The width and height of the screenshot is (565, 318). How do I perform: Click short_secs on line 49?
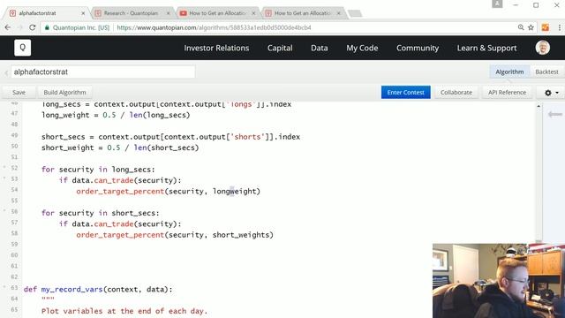(x=63, y=137)
